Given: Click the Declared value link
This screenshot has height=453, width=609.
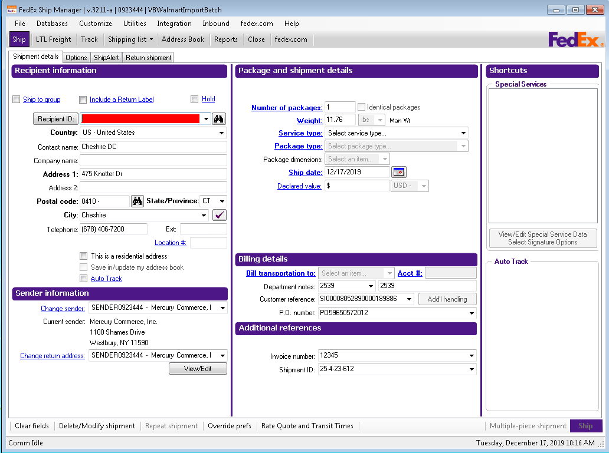Looking at the screenshot, I should coord(299,186).
